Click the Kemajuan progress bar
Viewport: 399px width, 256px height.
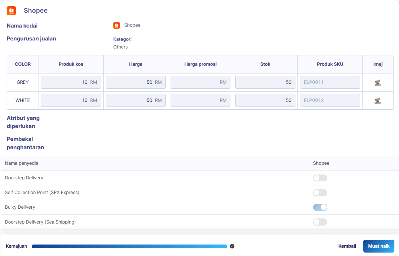point(129,246)
